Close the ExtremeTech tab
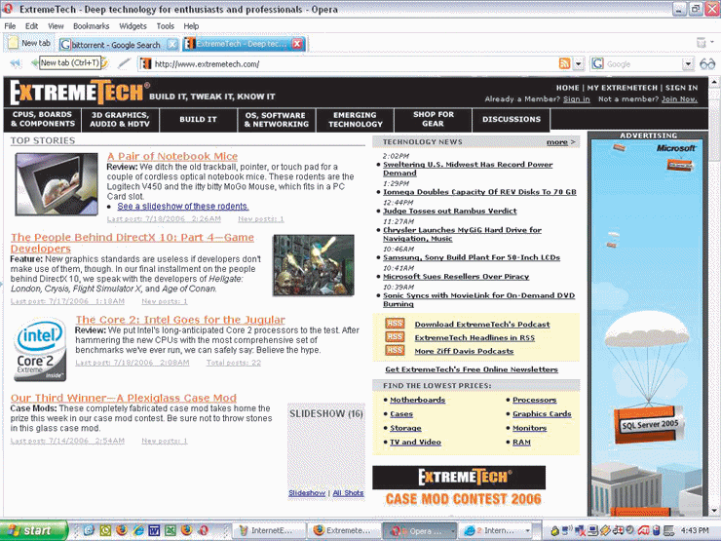Image resolution: width=721 pixels, height=541 pixels. coord(297,44)
